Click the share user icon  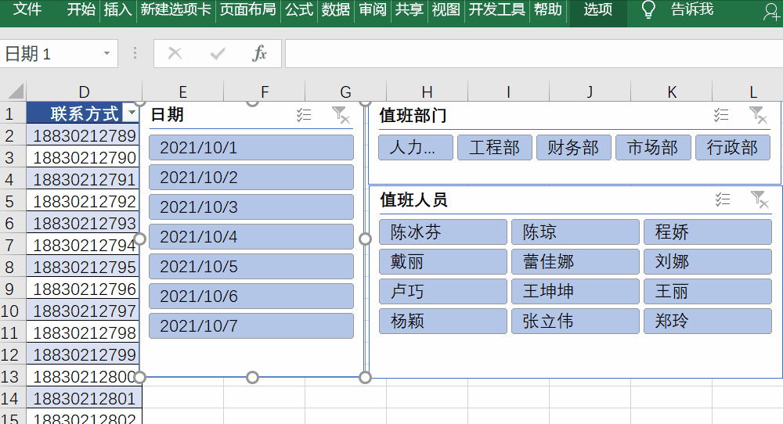(771, 11)
